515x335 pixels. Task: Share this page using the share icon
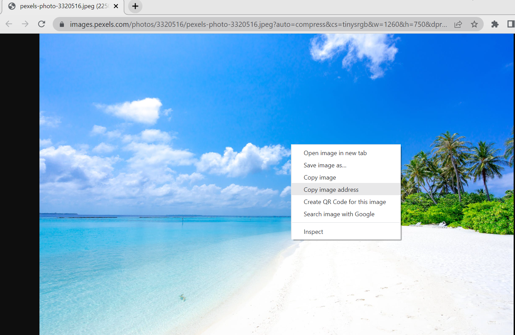(458, 24)
